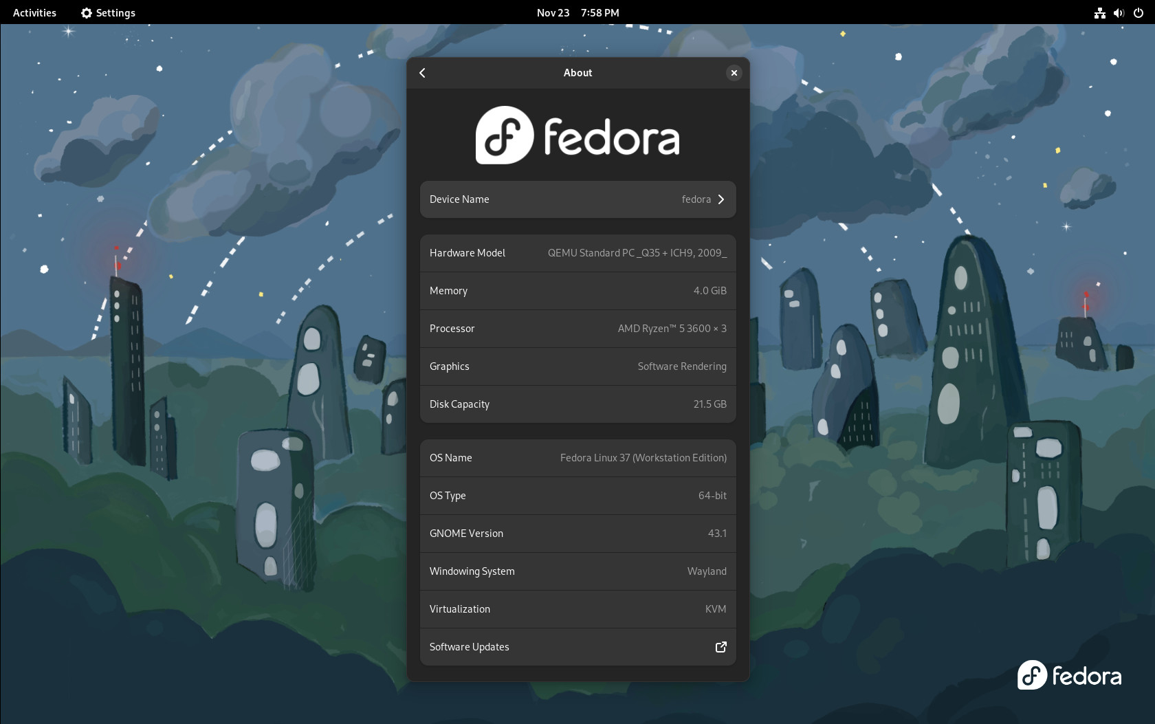1155x724 pixels.
Task: Click the power icon in top bar
Action: [1138, 12]
